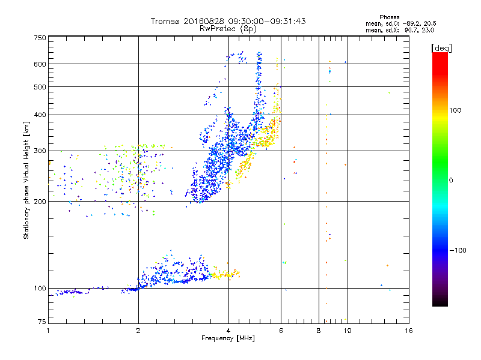
Task: Click the x-axis tick label '16'
Action: point(409,331)
